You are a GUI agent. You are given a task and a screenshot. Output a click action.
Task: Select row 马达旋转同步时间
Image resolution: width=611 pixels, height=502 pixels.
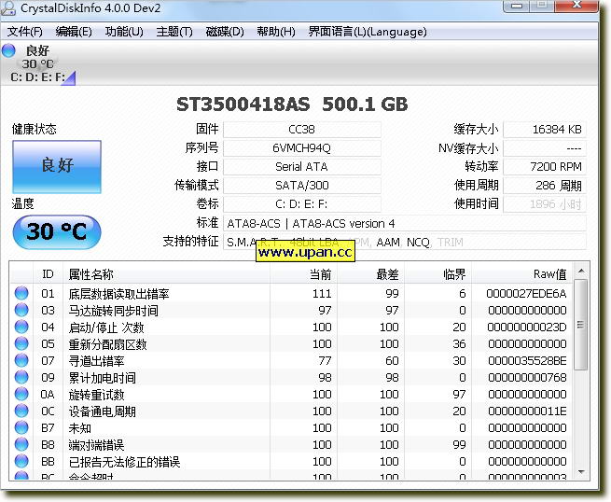tap(291, 310)
